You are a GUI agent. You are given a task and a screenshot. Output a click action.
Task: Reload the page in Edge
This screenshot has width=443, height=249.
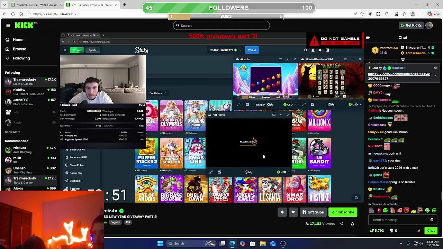[x=13, y=14]
